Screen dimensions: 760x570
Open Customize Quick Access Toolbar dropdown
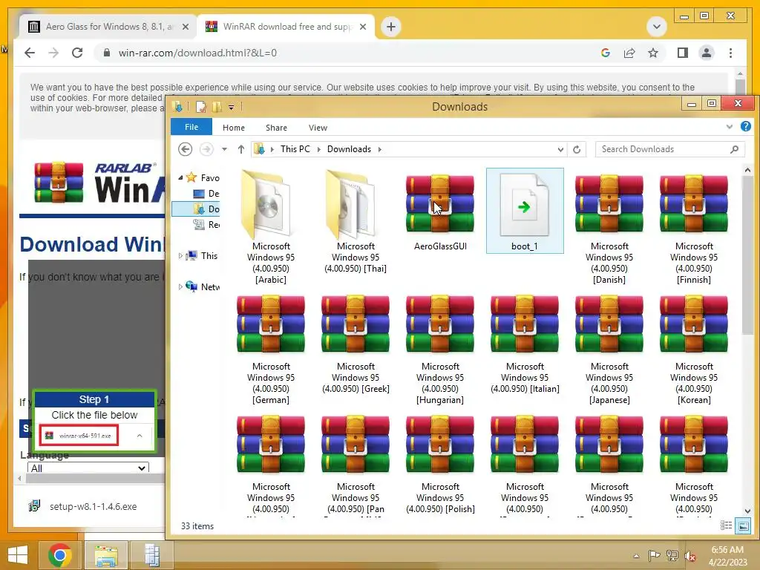pyautogui.click(x=232, y=107)
